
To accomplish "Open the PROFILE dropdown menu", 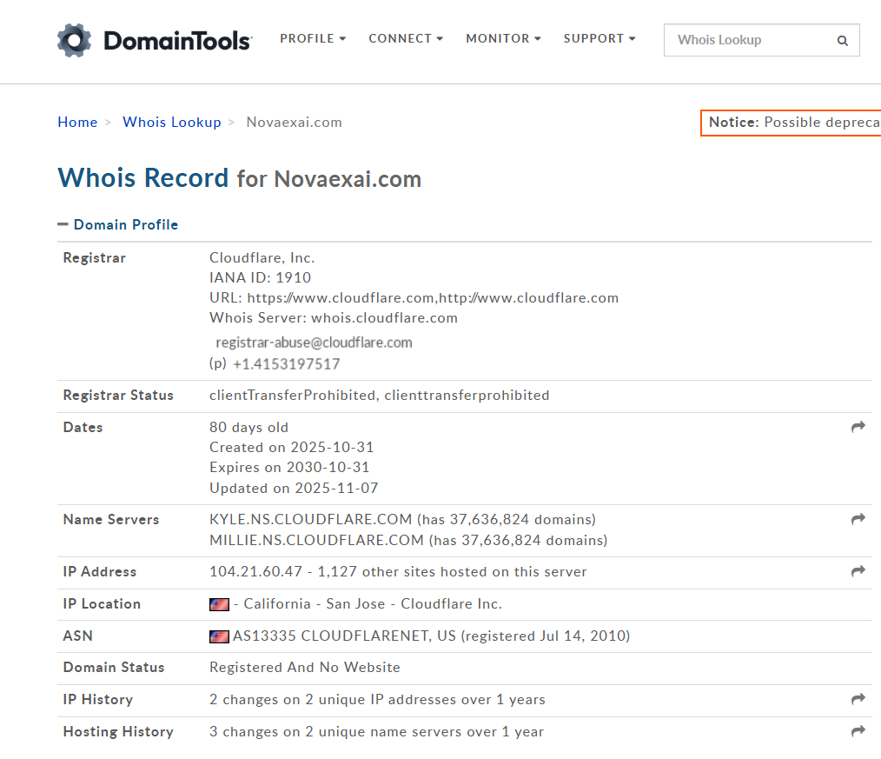I will coord(313,39).
